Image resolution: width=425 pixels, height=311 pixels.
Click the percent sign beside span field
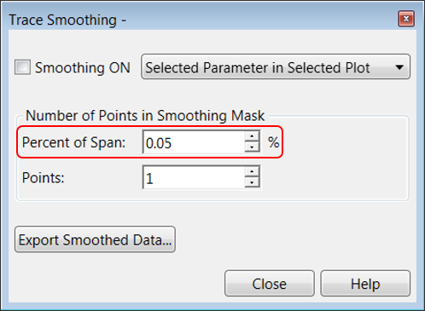(273, 142)
